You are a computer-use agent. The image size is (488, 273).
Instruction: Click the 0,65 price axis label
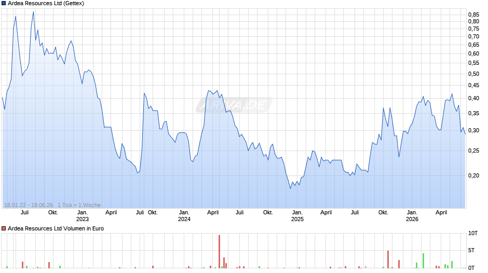coord(473,45)
